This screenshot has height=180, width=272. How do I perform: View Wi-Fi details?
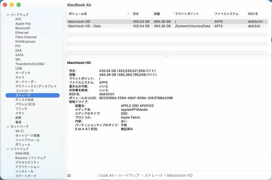[20, 131]
